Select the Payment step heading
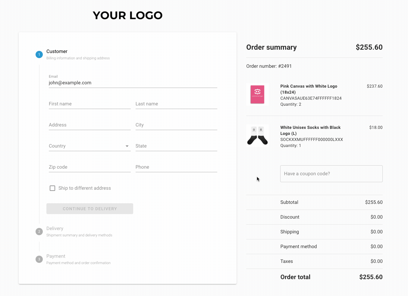The height and width of the screenshot is (296, 408). 56,256
